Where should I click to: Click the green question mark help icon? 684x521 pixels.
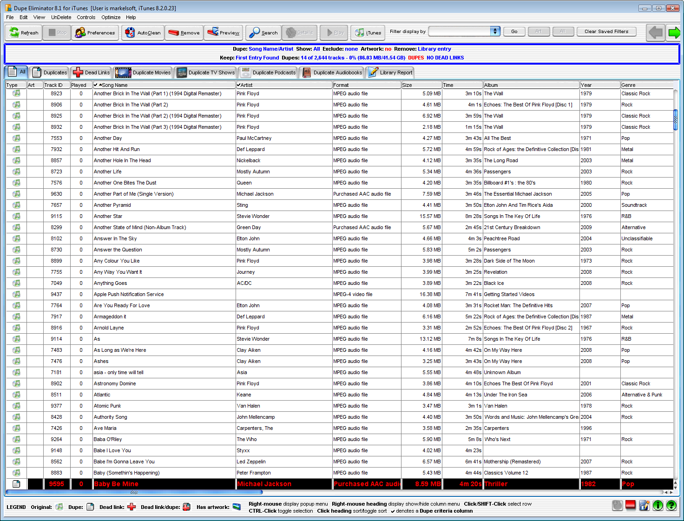point(671,505)
